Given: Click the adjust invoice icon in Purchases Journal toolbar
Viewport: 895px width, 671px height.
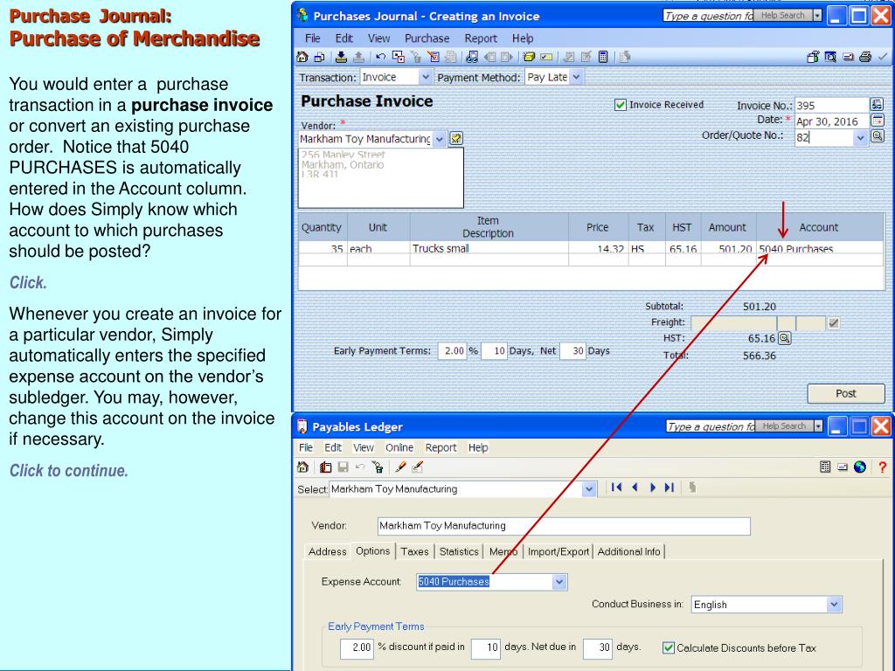Looking at the screenshot, I should pyautogui.click(x=434, y=57).
